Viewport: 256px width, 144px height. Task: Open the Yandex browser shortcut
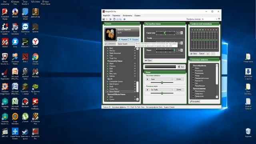coord(35,43)
